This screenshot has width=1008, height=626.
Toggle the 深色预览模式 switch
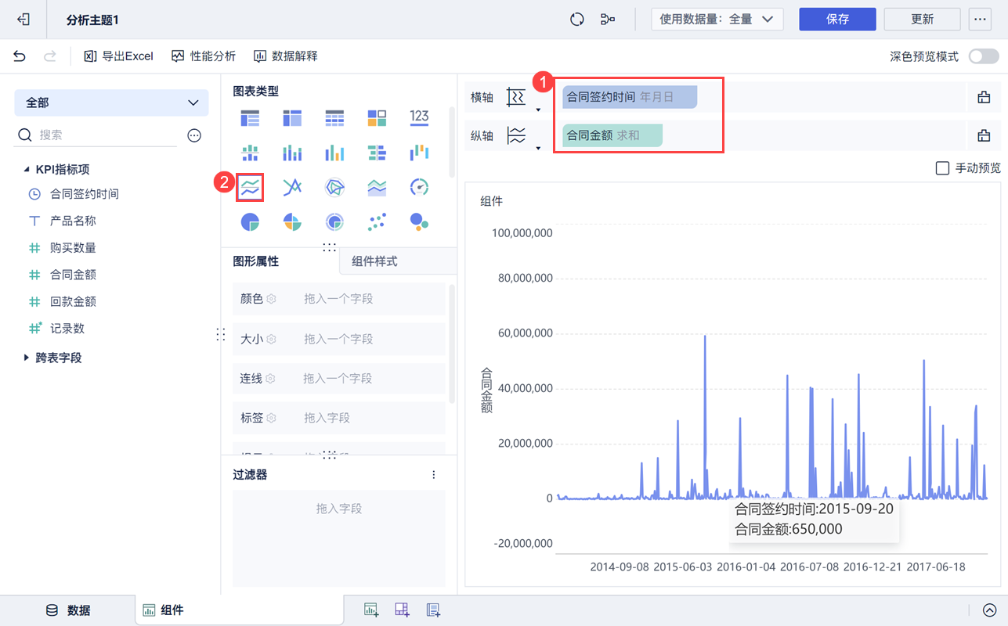pyautogui.click(x=984, y=56)
